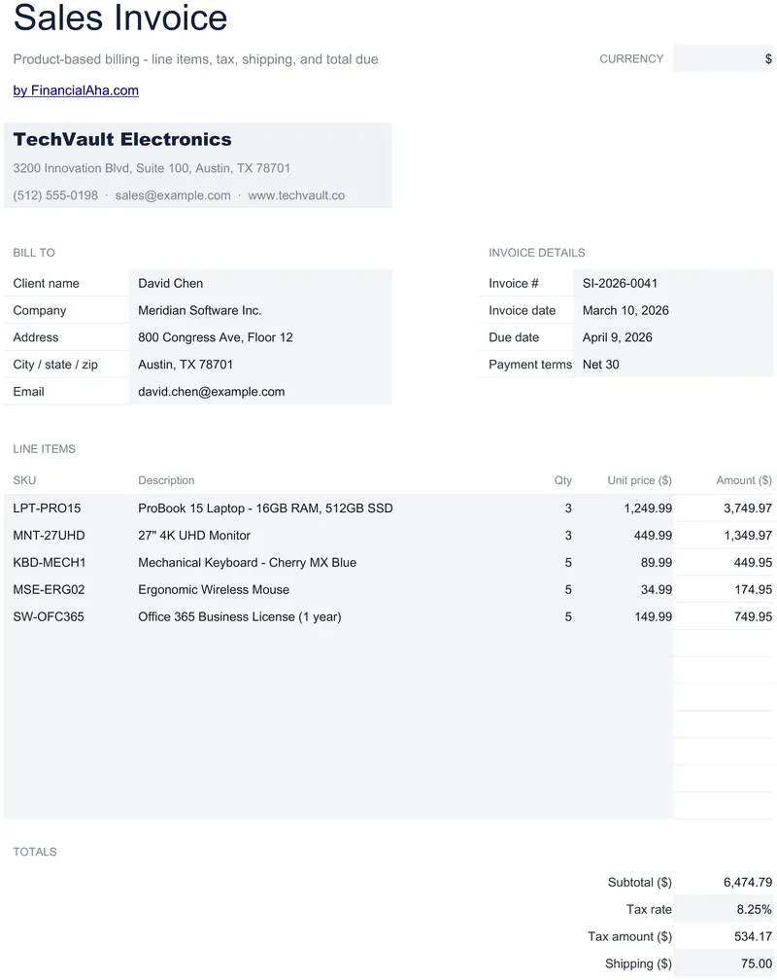The image size is (777, 980).
Task: Click amount 449.95
Action: pyautogui.click(x=753, y=562)
